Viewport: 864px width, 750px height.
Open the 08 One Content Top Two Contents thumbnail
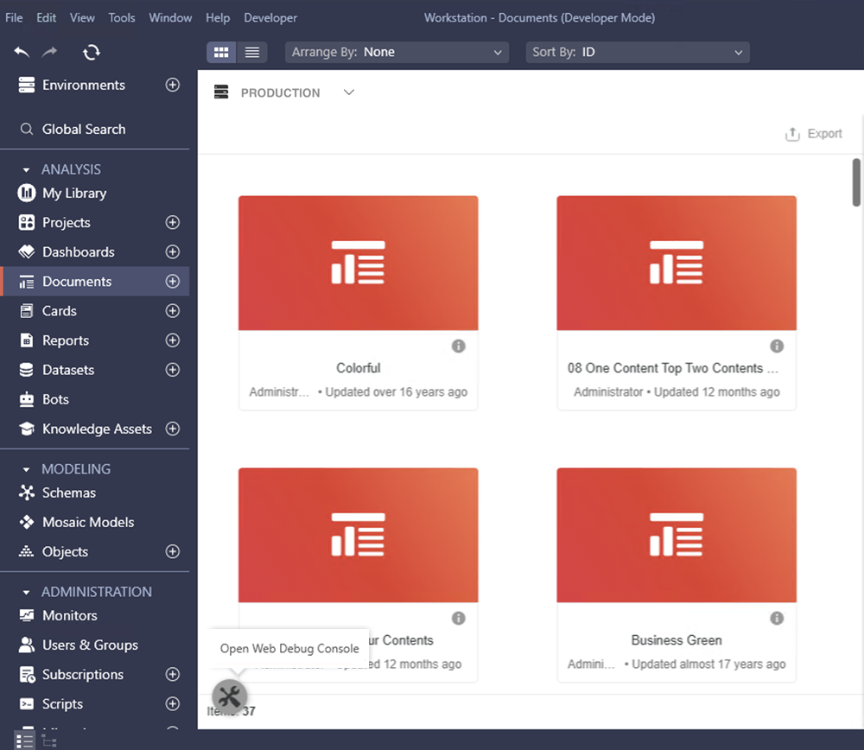click(x=677, y=263)
